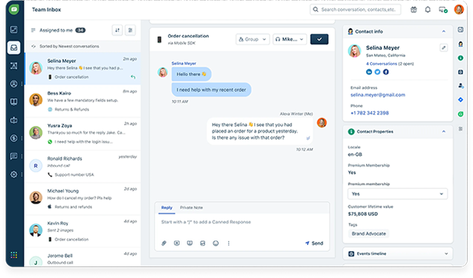
Task: Click the sort conversations arrows icon
Action: pyautogui.click(x=117, y=30)
